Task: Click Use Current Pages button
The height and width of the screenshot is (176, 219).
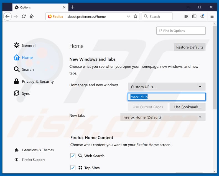Action: point(148,107)
